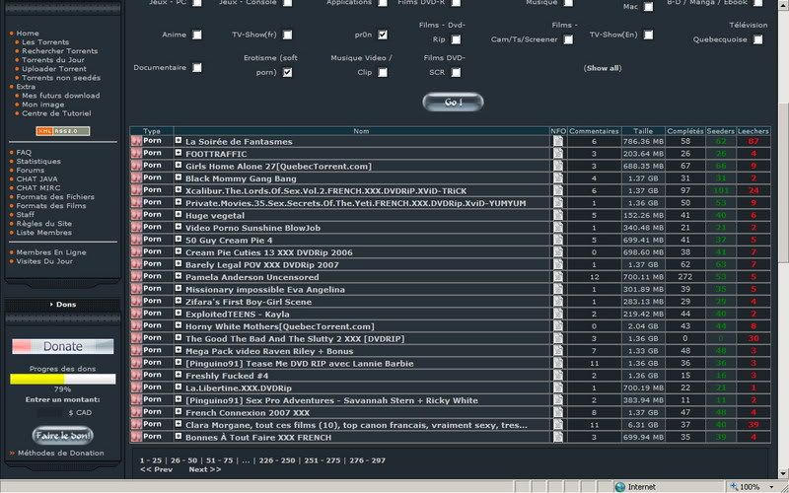The height and width of the screenshot is (493, 789).
Task: Open NFO file icon for La Soirée de Fantasmes
Action: point(558,141)
